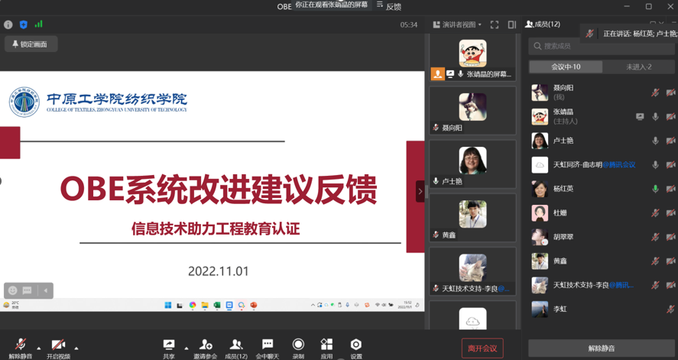This screenshot has height=360, width=678.
Task: Click the 共享 screen share icon
Action: [x=169, y=345]
